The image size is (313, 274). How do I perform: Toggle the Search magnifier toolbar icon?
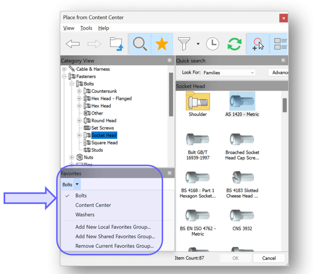pos(140,44)
